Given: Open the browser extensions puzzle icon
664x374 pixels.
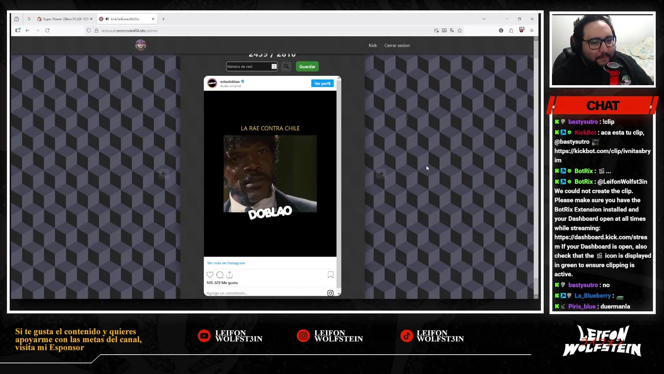Looking at the screenshot, I should pyautogui.click(x=511, y=31).
